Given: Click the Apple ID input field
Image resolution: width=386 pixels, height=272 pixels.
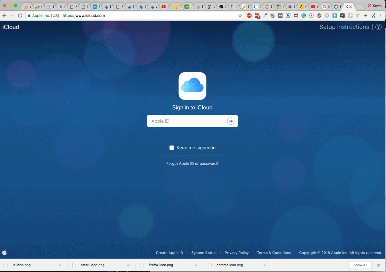Looking at the screenshot, I should click(192, 121).
